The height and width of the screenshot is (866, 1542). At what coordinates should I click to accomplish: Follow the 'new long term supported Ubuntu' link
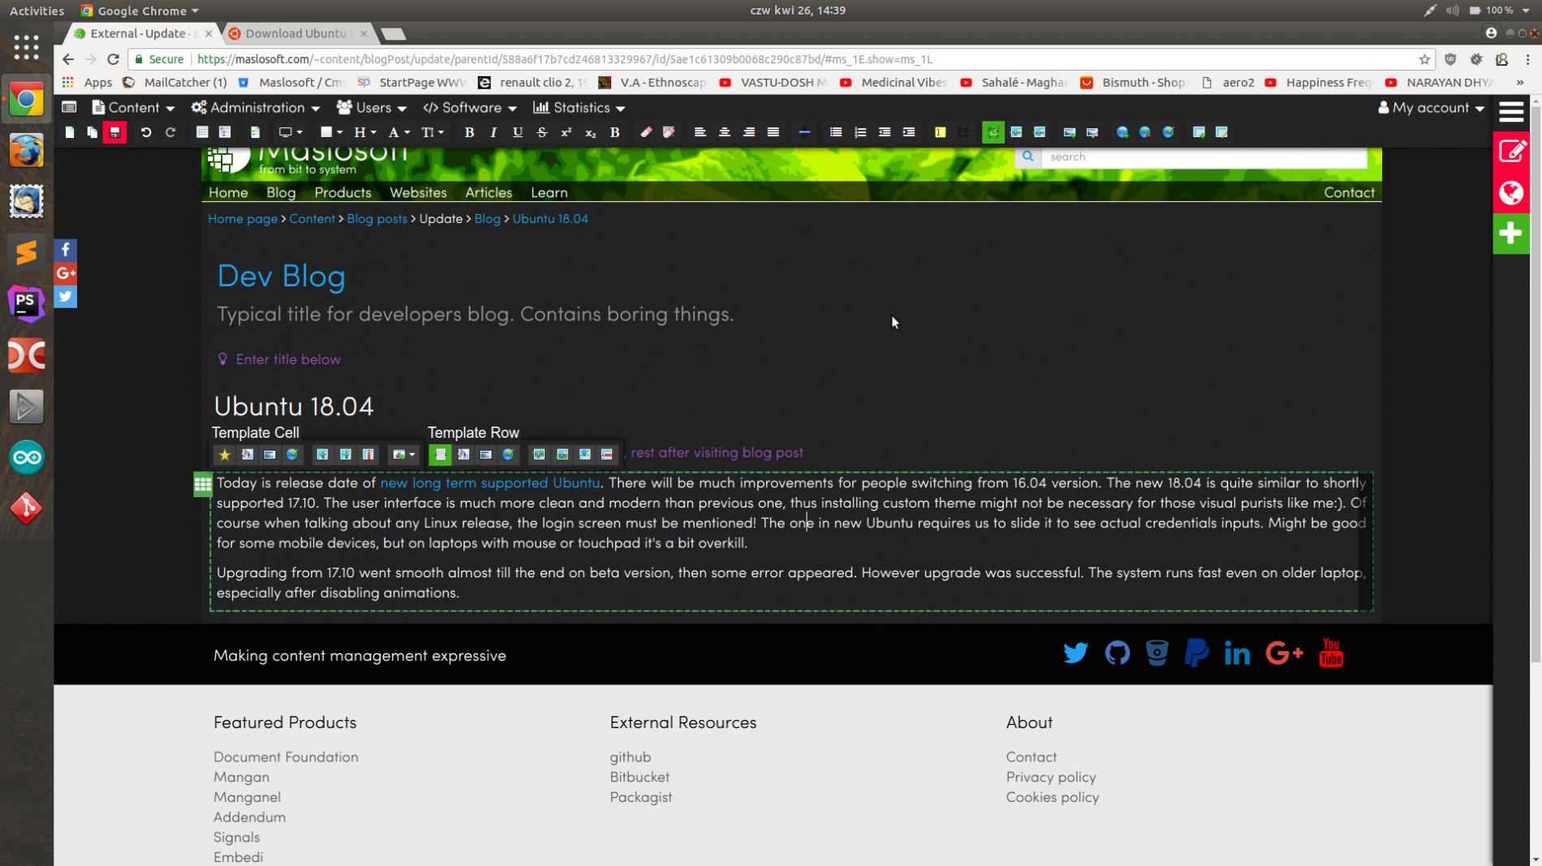[x=490, y=483]
